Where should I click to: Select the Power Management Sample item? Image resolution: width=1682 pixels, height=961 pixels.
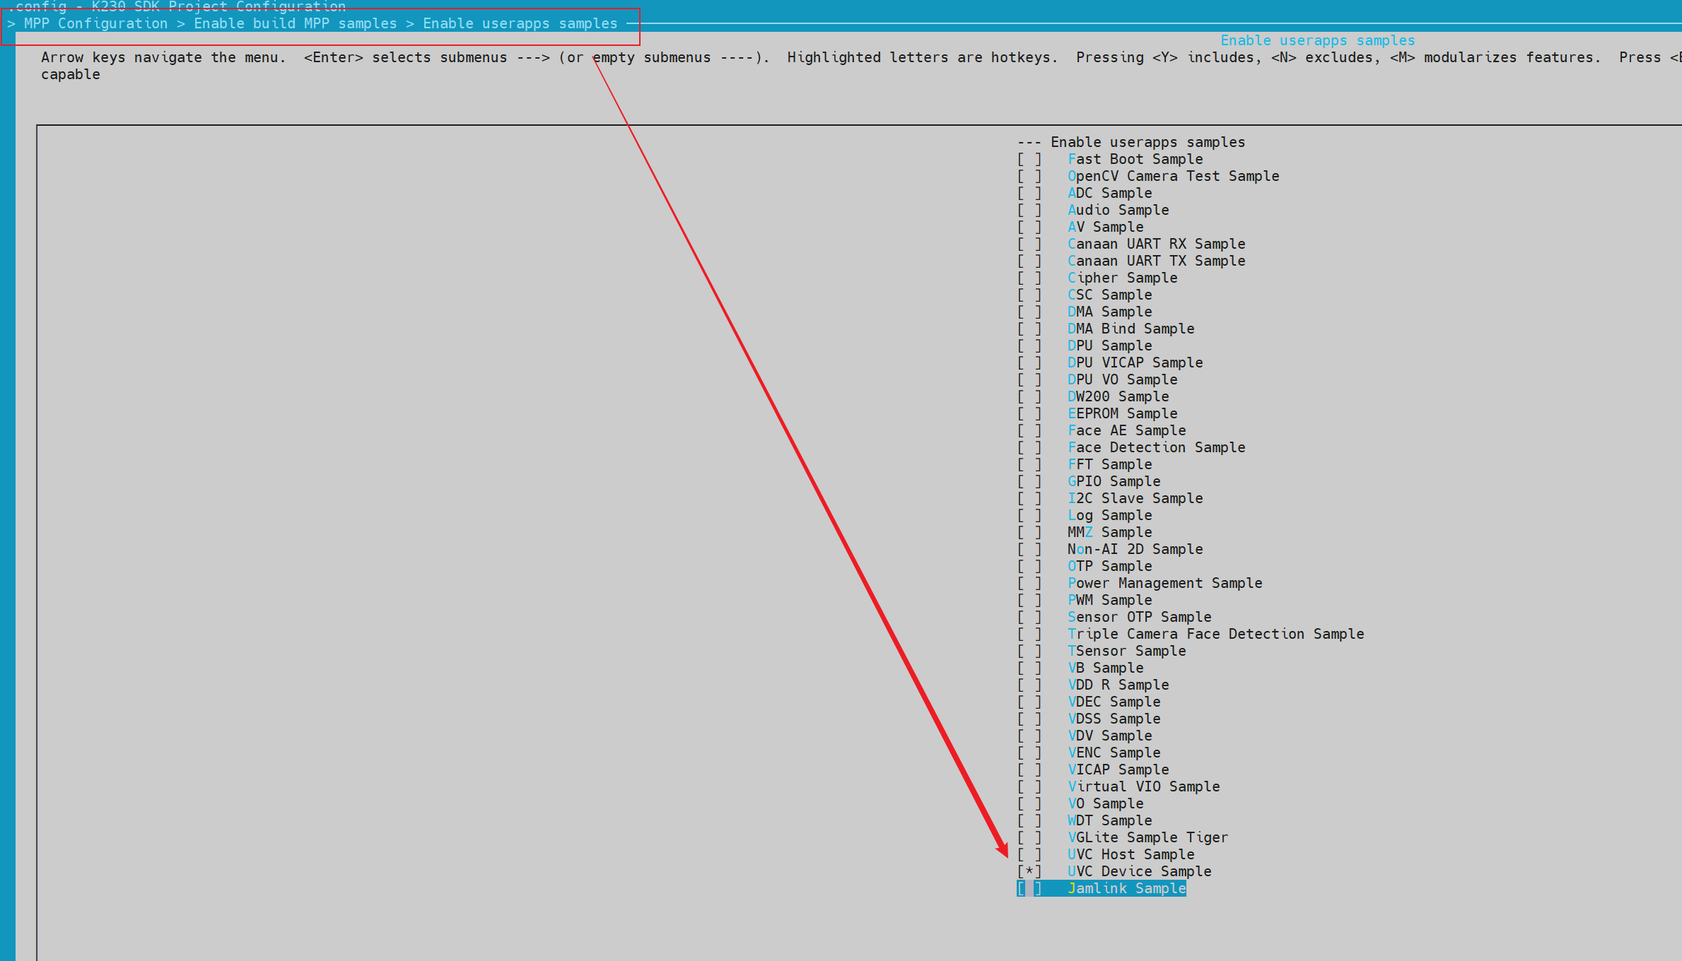(1164, 584)
